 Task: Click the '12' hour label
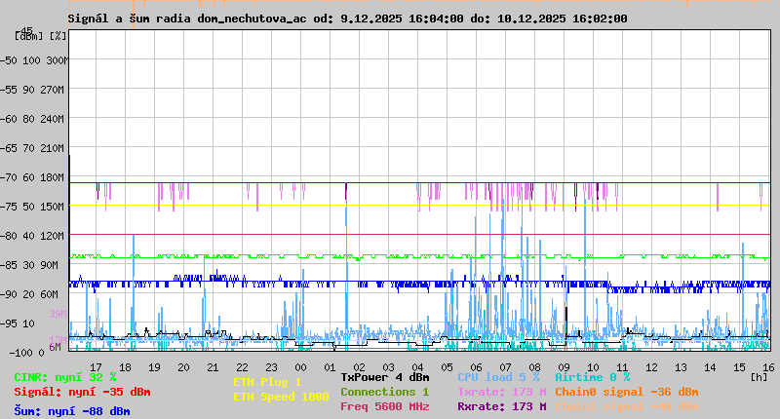(x=651, y=367)
